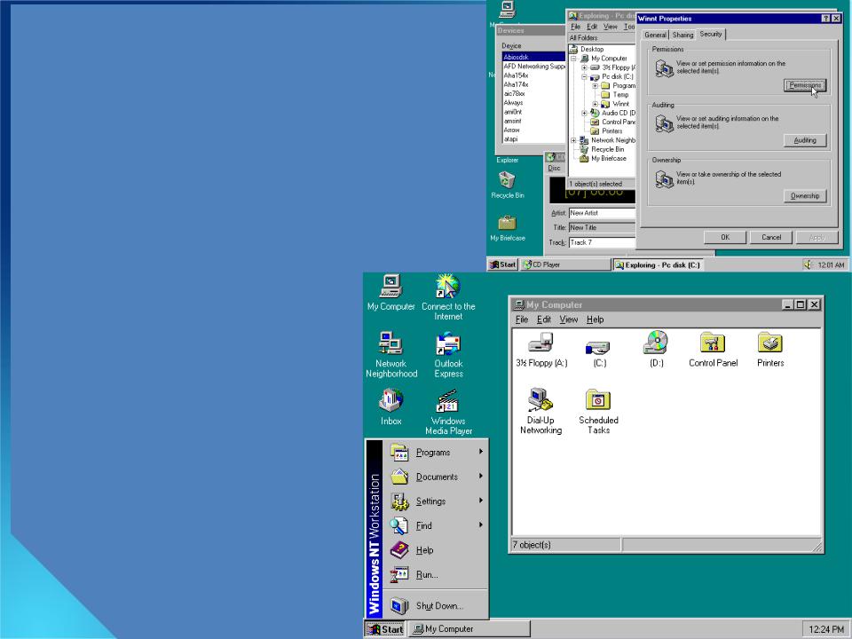Click Exploring - Pc disk (C:) taskbar button

tap(658, 264)
